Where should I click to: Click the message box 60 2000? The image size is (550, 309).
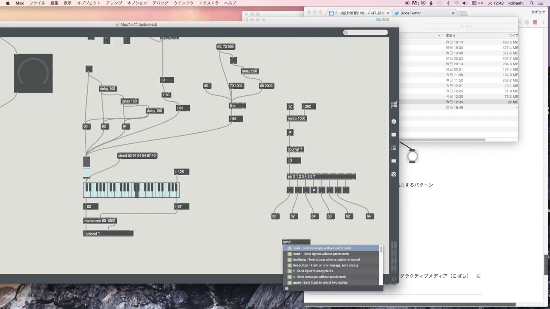[266, 86]
